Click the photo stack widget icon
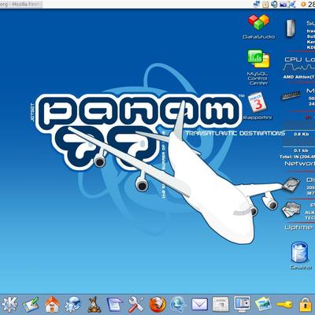Image resolution: width=315 pixels, height=315 pixels. (x=291, y=209)
